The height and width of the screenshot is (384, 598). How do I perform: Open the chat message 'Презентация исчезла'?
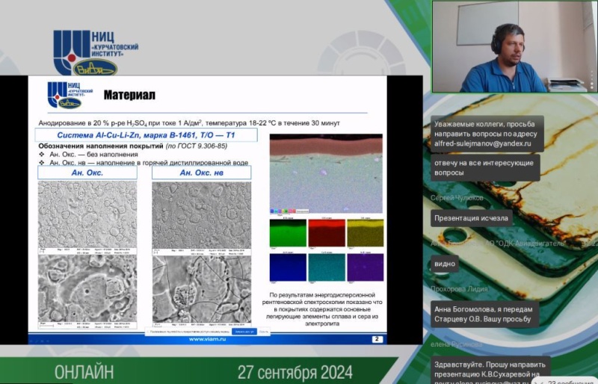coord(471,218)
